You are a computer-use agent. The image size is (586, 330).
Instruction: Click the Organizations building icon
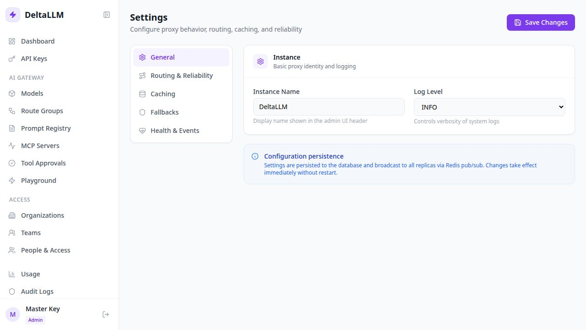click(12, 215)
